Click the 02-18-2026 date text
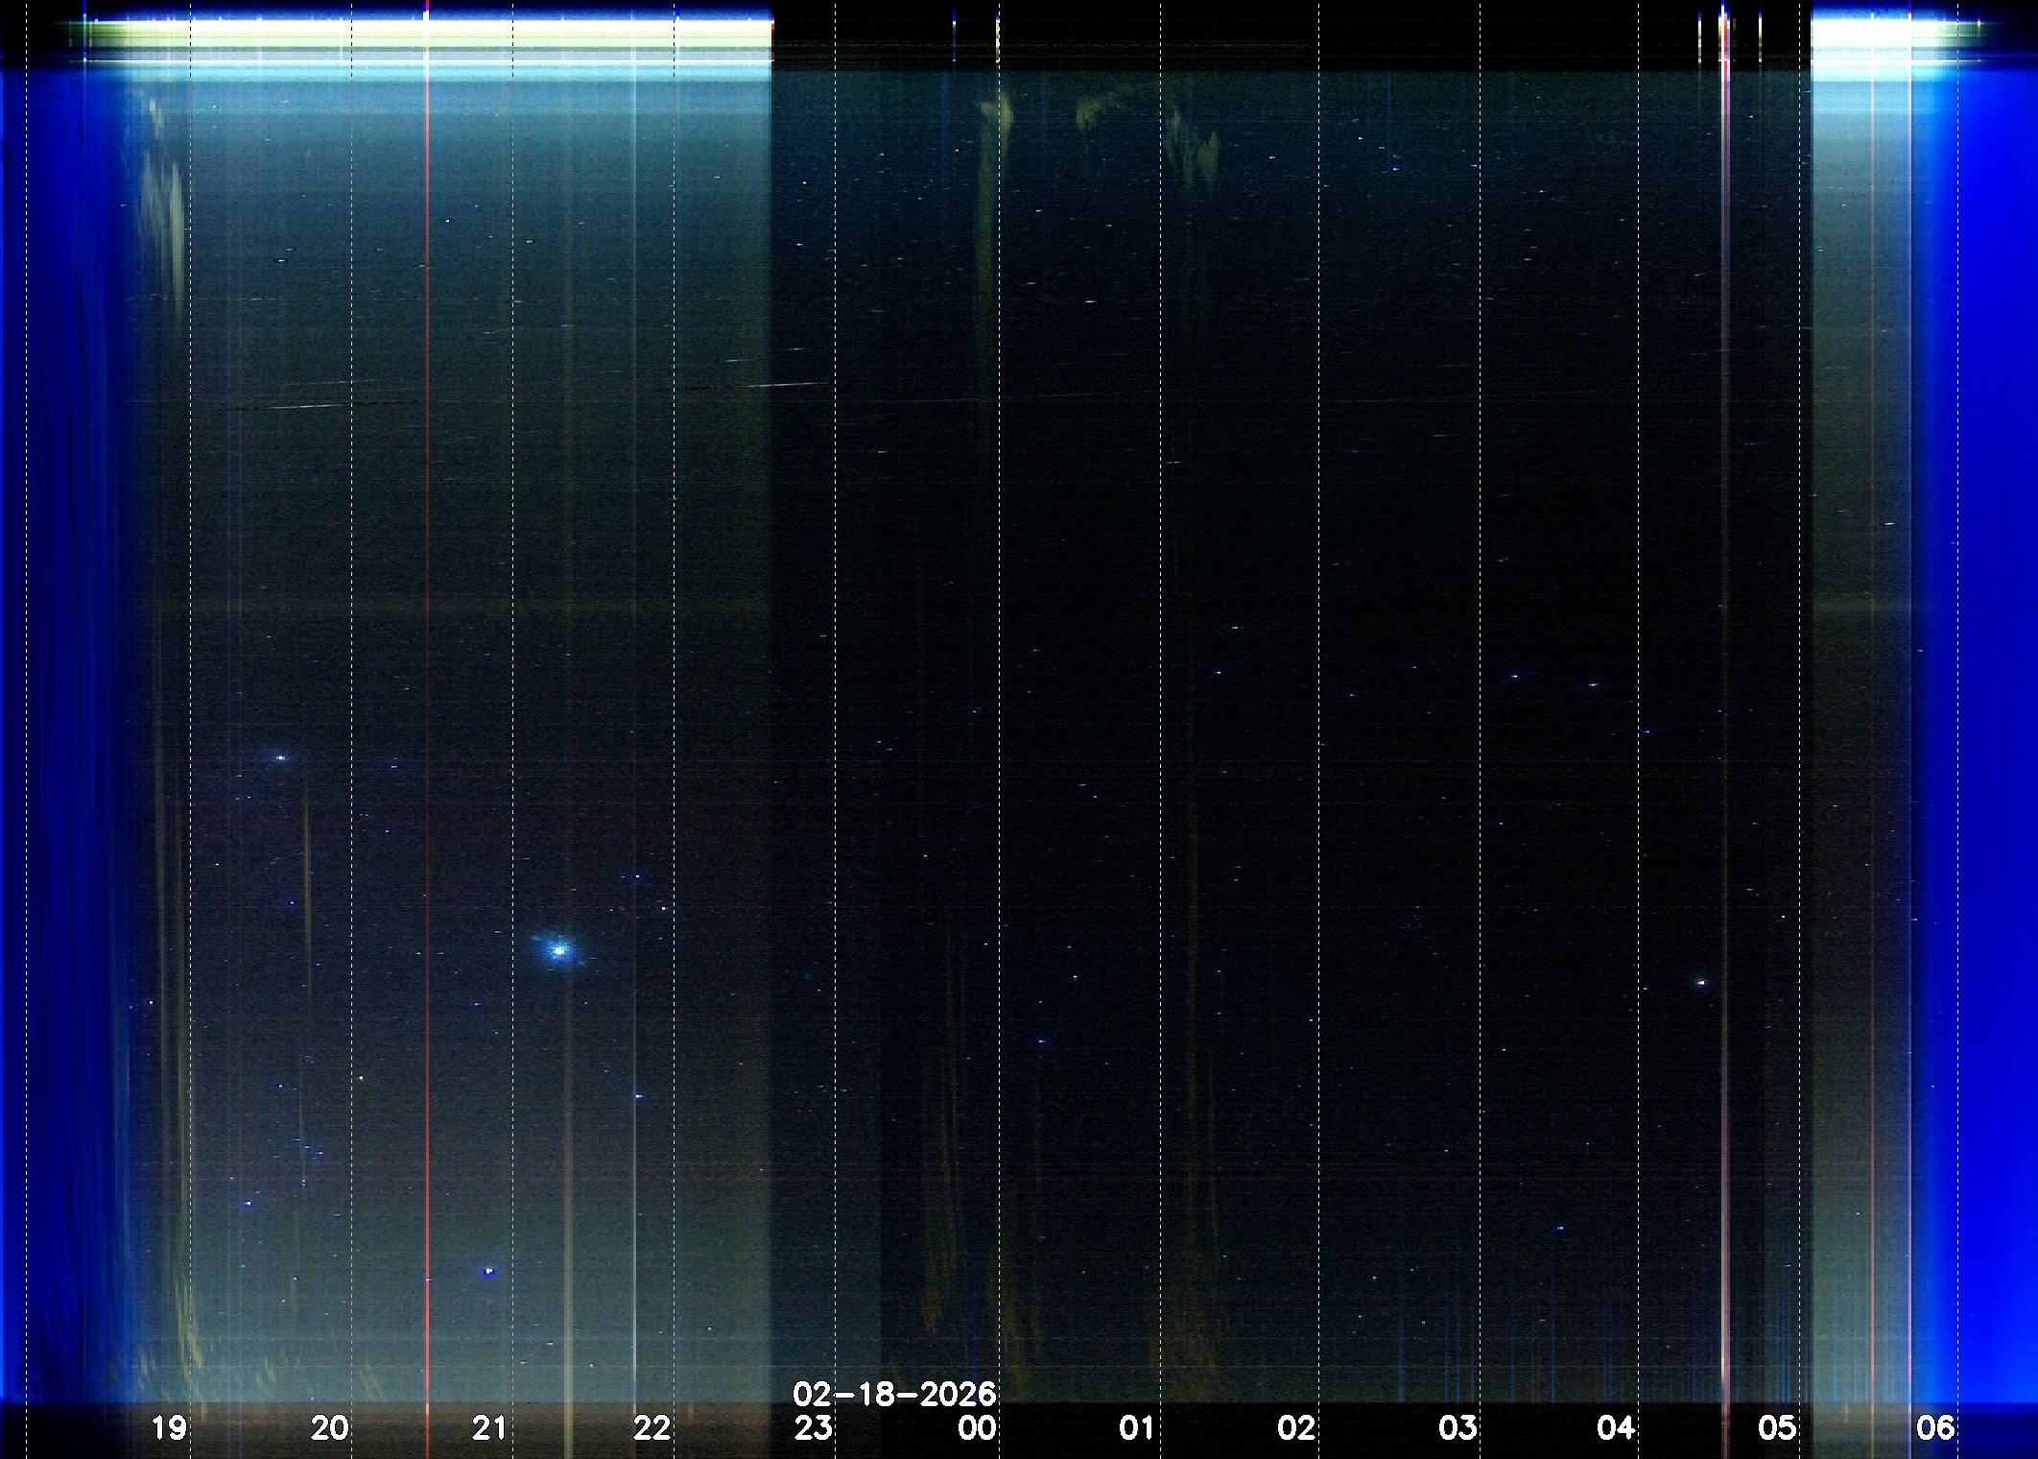The image size is (2038, 1459). click(x=894, y=1394)
